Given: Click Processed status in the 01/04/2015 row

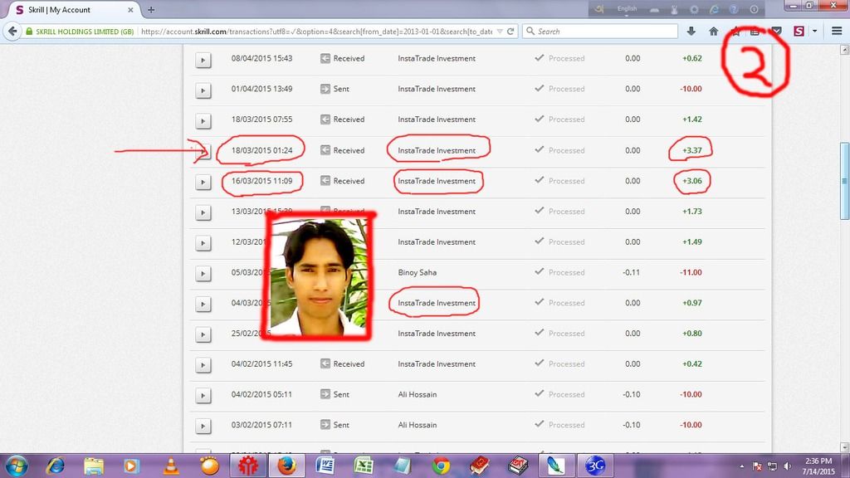Looking at the screenshot, I should pos(566,89).
